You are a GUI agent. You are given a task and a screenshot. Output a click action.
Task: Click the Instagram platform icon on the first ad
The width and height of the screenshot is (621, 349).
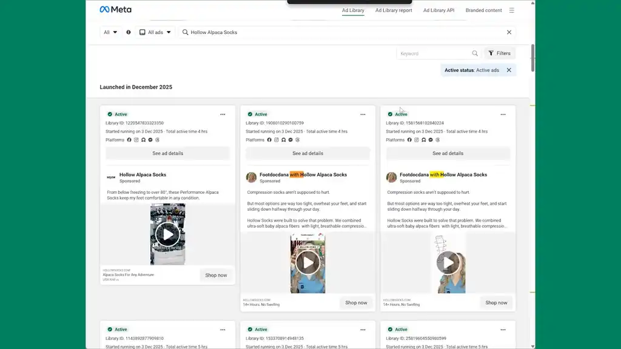click(x=136, y=140)
